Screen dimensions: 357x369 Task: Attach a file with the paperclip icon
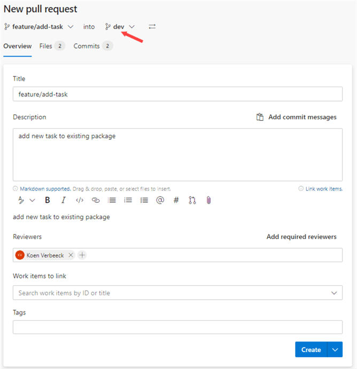point(208,200)
